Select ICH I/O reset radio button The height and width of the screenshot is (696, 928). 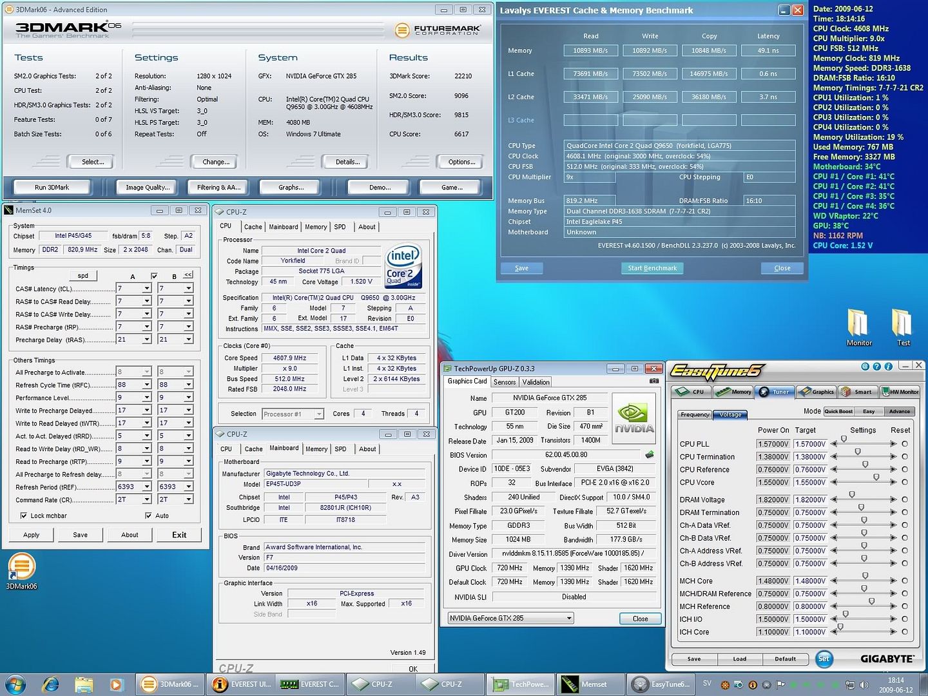pos(905,619)
